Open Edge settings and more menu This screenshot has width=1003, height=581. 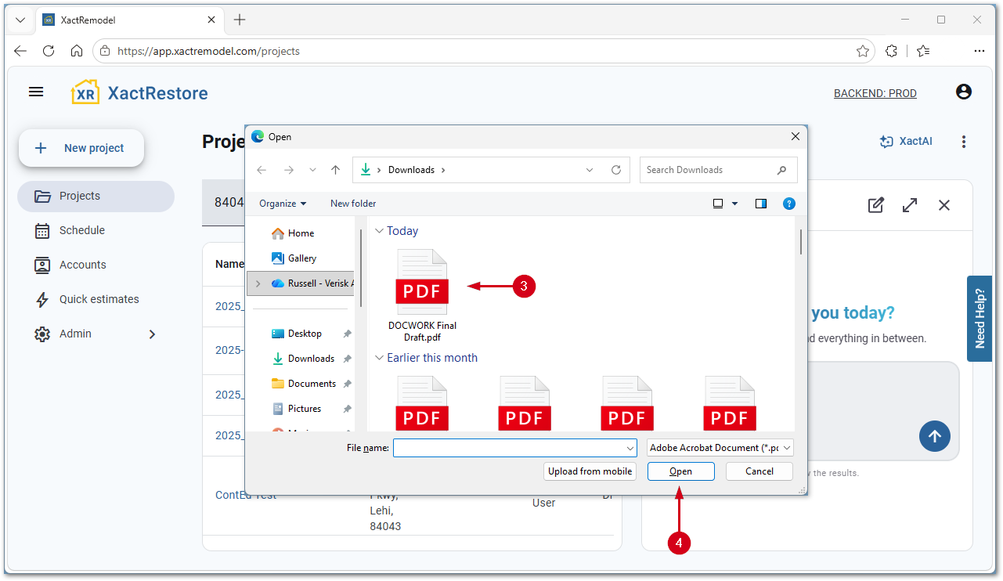pyautogui.click(x=980, y=51)
